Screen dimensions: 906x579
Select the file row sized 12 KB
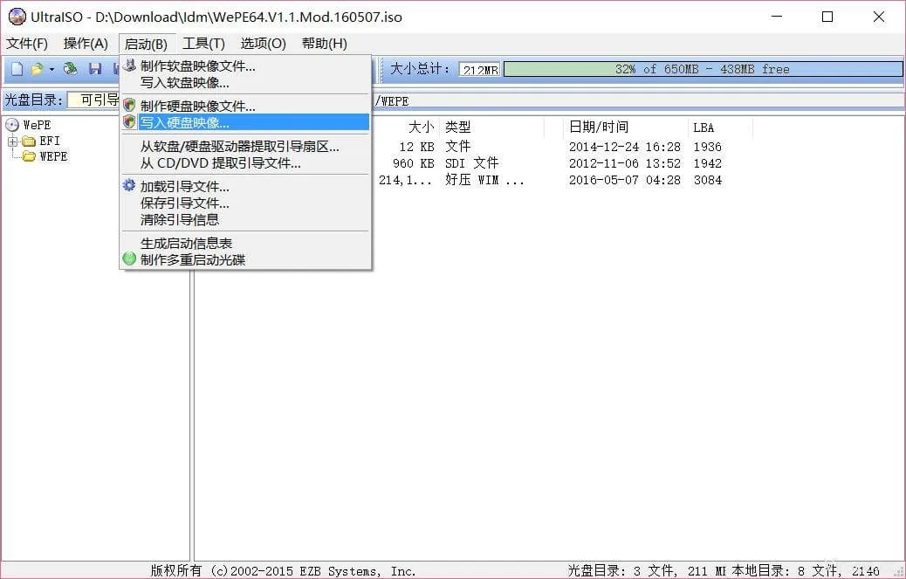click(549, 147)
